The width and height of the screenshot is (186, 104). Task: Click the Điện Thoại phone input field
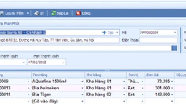[x=159, y=40]
